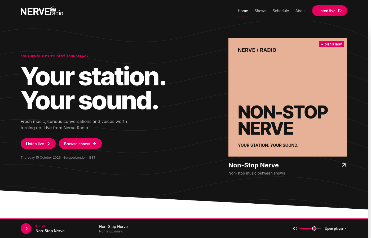Click the LIVE label in the player bar
371x238 pixels.
[x=41, y=226]
